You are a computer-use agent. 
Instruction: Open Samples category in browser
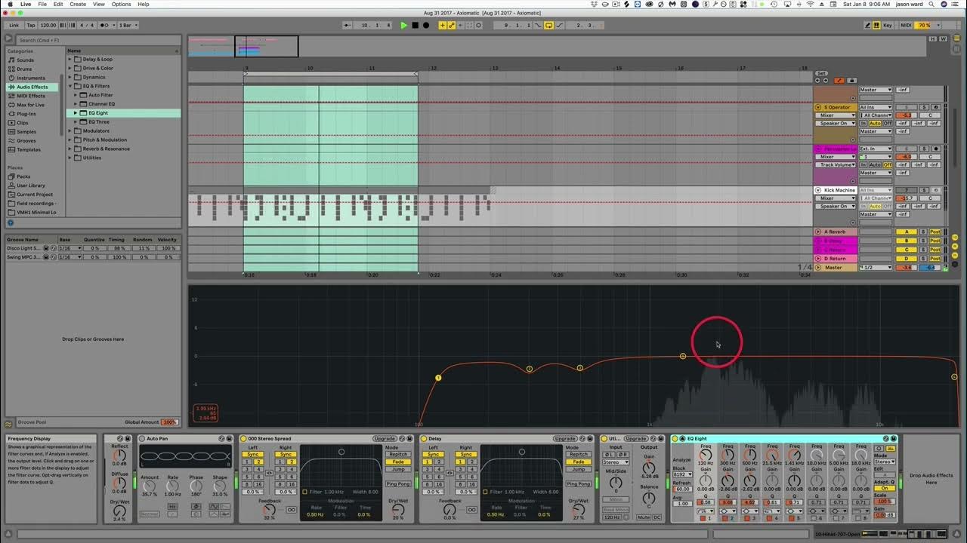tap(26, 132)
